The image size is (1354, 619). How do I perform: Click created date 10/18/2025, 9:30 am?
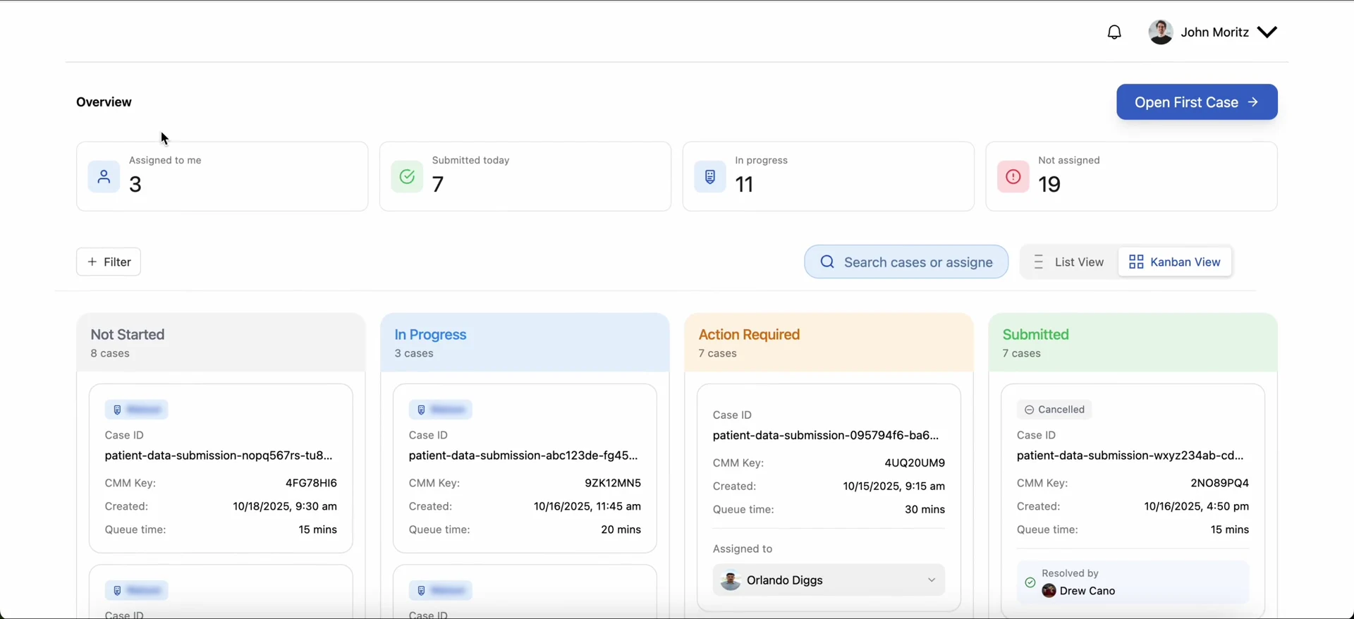click(285, 506)
